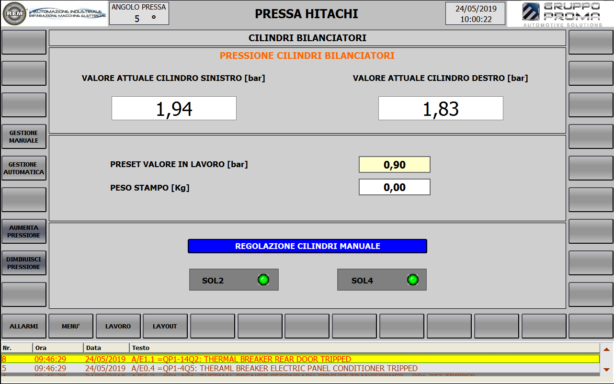The height and width of the screenshot is (384, 614).
Task: Click the Ora column header
Action: point(58,348)
